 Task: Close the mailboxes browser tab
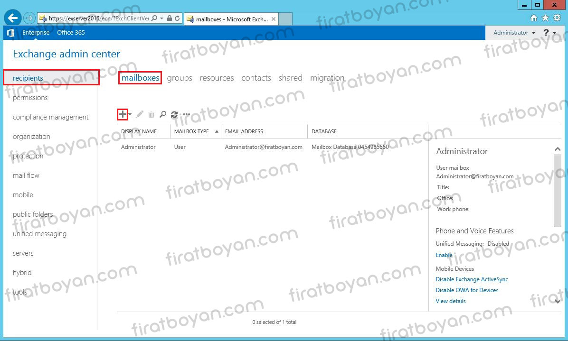point(274,19)
